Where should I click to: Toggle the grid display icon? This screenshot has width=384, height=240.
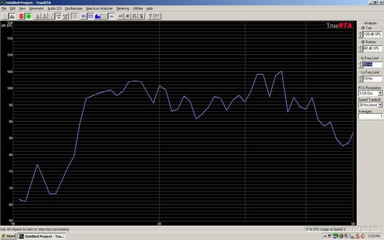[x=75, y=16]
